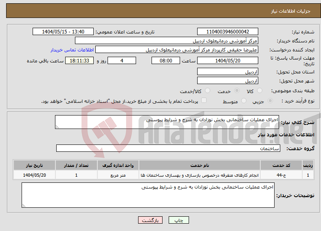This screenshot has width=321, height=231.
Task: Click the deadline date field 1404/05/20
Action: tap(227, 60)
